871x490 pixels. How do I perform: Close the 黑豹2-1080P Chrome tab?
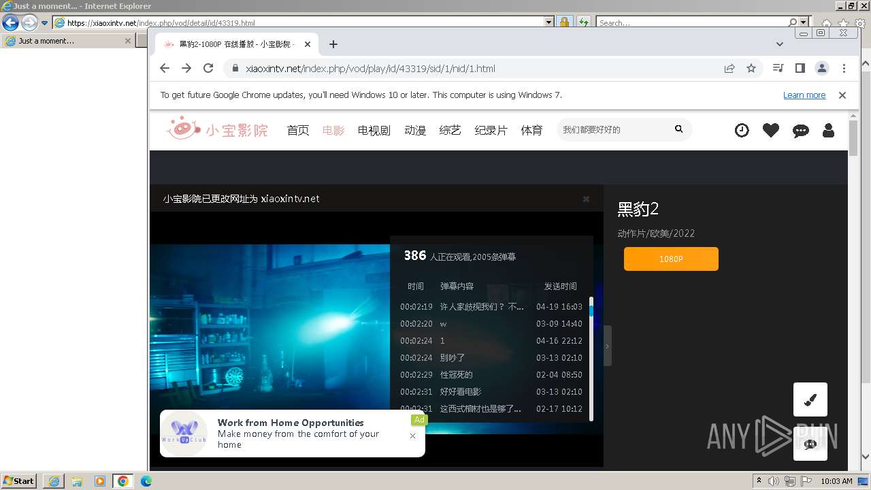(x=308, y=44)
